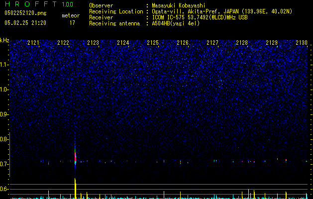
Task: Click the 1.1 kHz axis label
Action: [x=4, y=65]
